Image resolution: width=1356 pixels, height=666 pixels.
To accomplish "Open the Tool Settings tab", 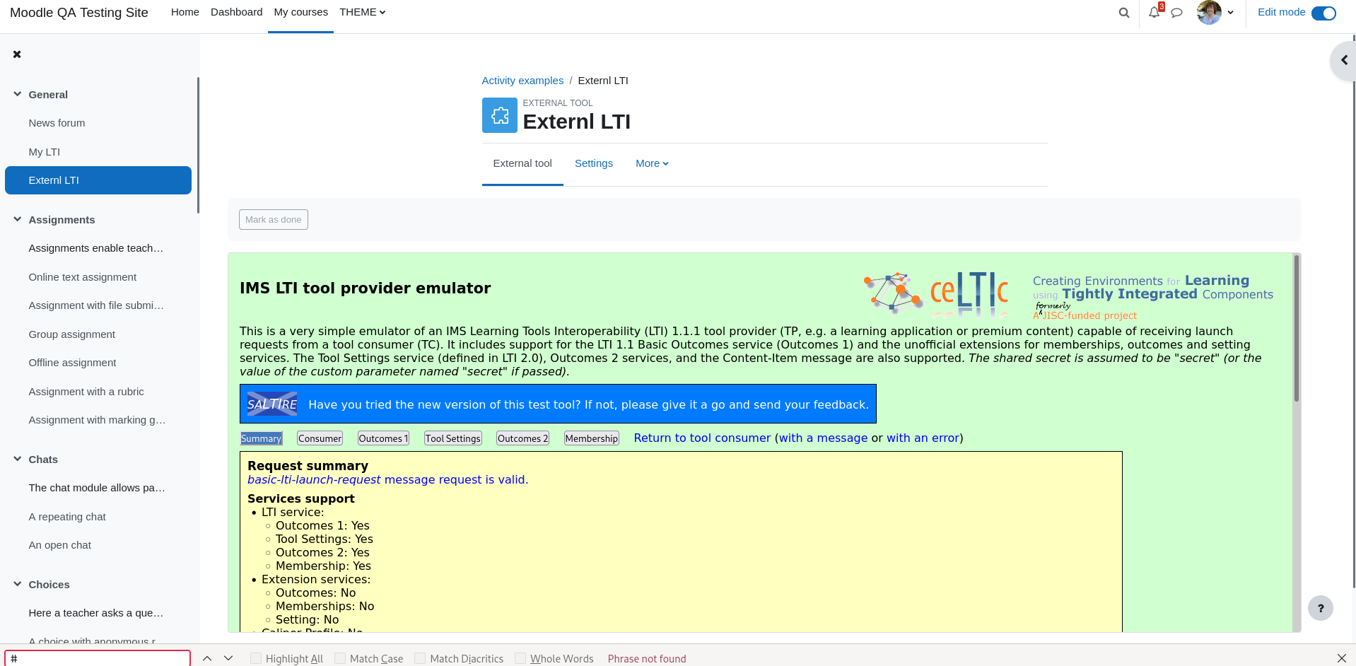I will pyautogui.click(x=453, y=438).
